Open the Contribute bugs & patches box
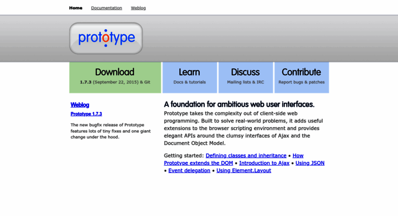The width and height of the screenshot is (398, 216). [x=302, y=78]
